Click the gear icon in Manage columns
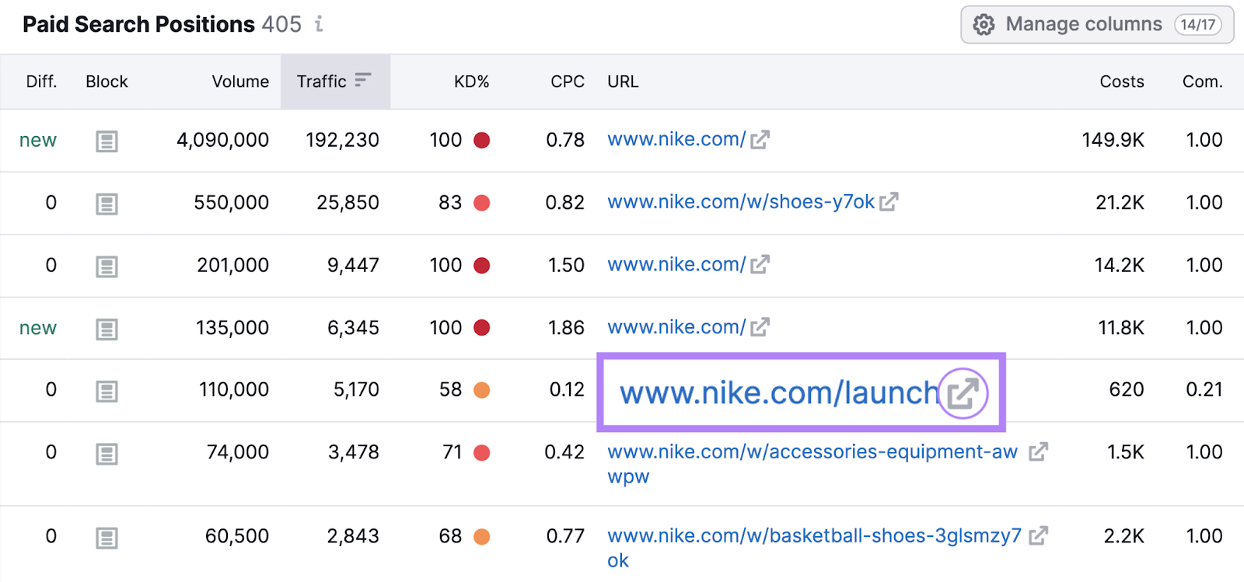The image size is (1244, 582). point(984,25)
